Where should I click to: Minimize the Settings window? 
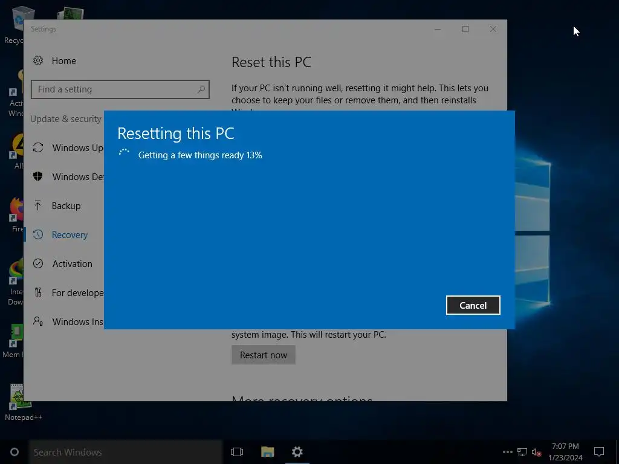[438, 29]
